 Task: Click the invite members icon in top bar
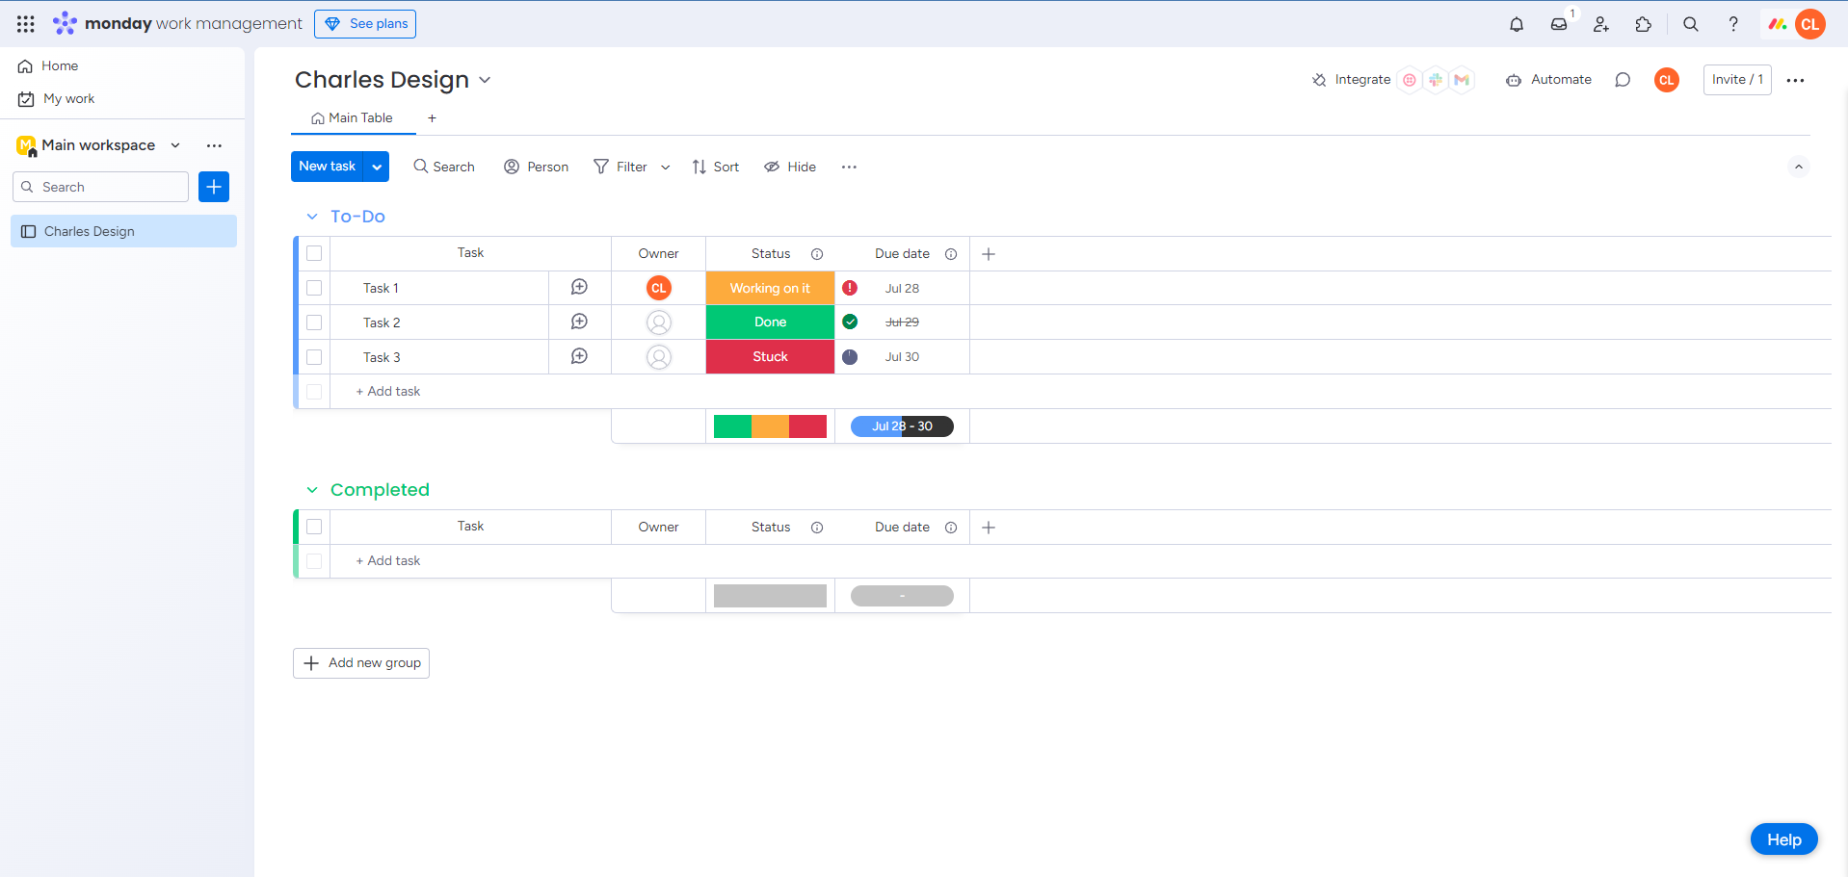point(1601,24)
